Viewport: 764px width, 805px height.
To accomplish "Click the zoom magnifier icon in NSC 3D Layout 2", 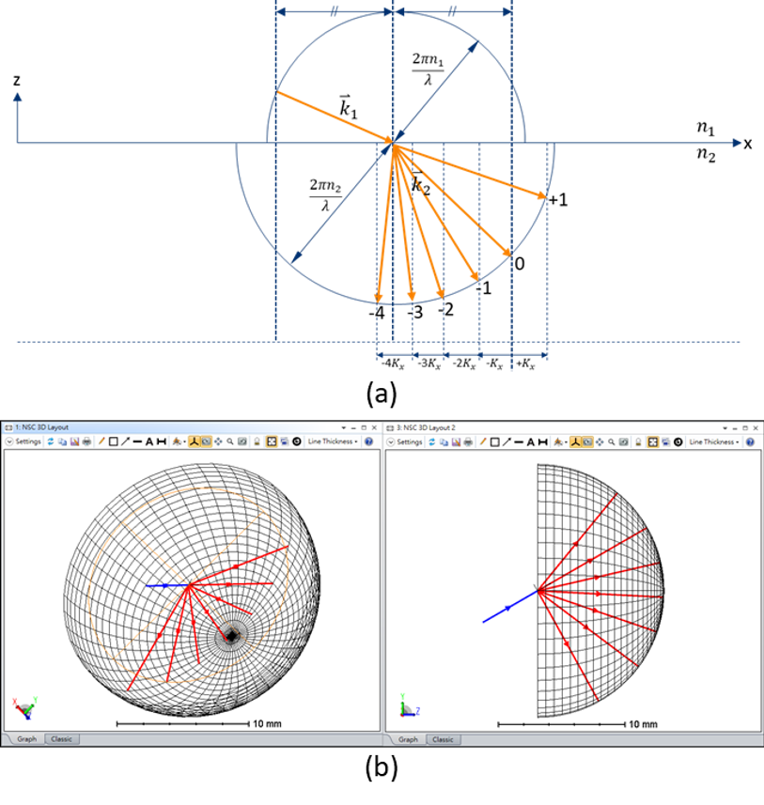I will tap(612, 441).
